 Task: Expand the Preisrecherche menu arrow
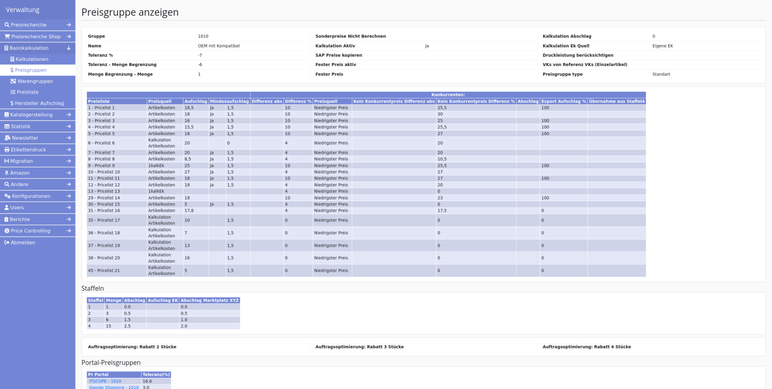click(x=69, y=25)
